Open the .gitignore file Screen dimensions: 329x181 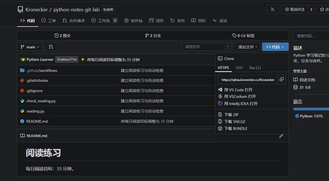coord(35,91)
